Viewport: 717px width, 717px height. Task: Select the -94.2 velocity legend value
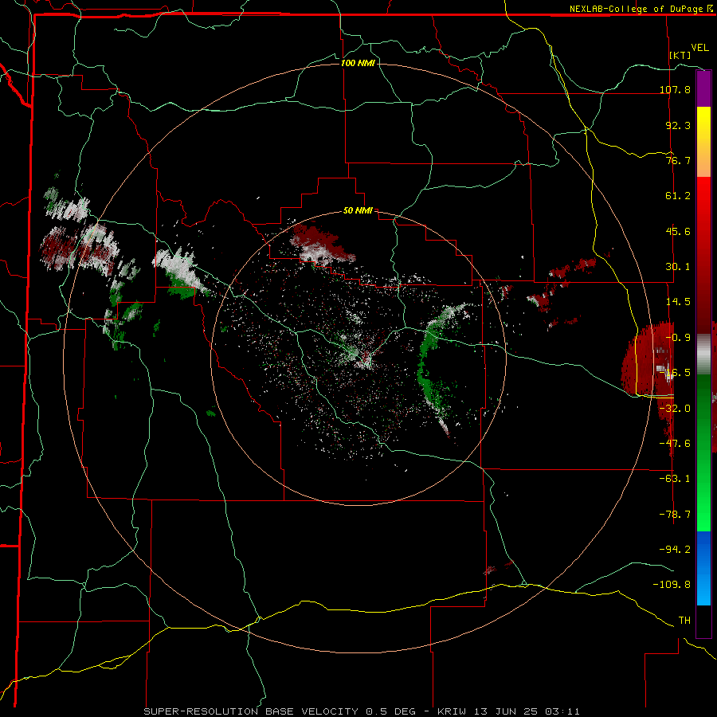click(675, 550)
